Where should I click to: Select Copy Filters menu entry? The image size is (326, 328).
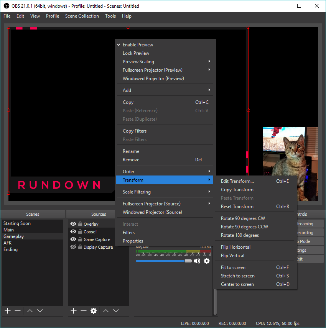click(165, 131)
